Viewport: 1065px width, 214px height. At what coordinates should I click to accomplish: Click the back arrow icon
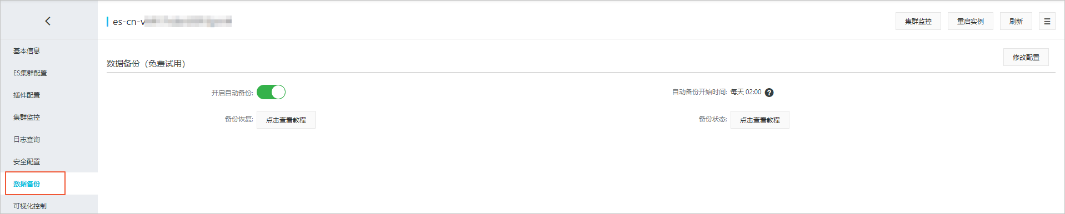[x=48, y=21]
